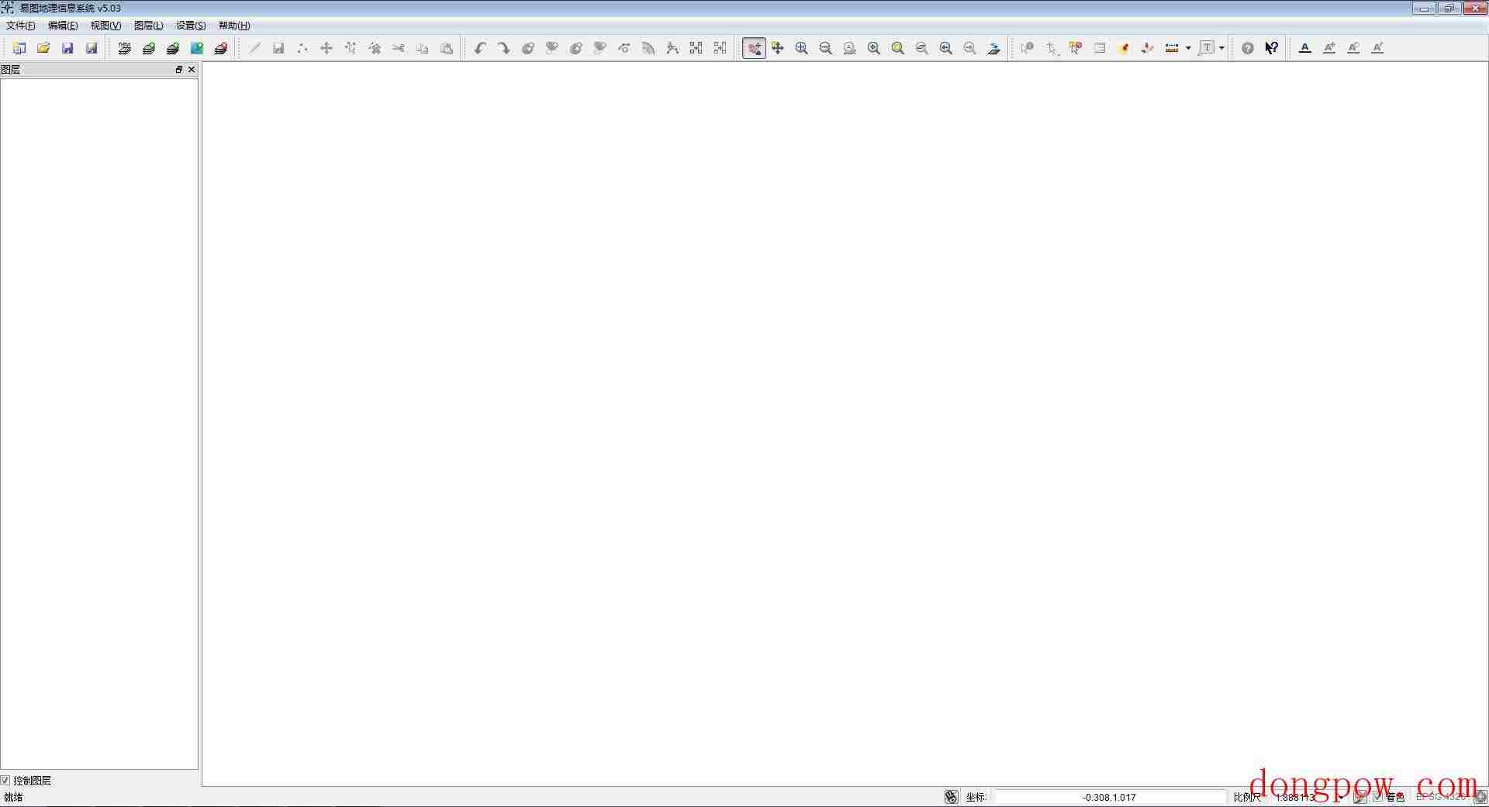Viewport: 1489px width, 807px height.
Task: Toggle the 着色 render checkbox
Action: coord(1378,797)
